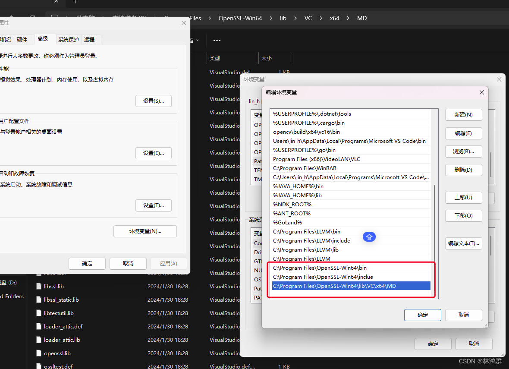
Task: Select libssl_static.lib file in Explorer
Action: coord(61,300)
